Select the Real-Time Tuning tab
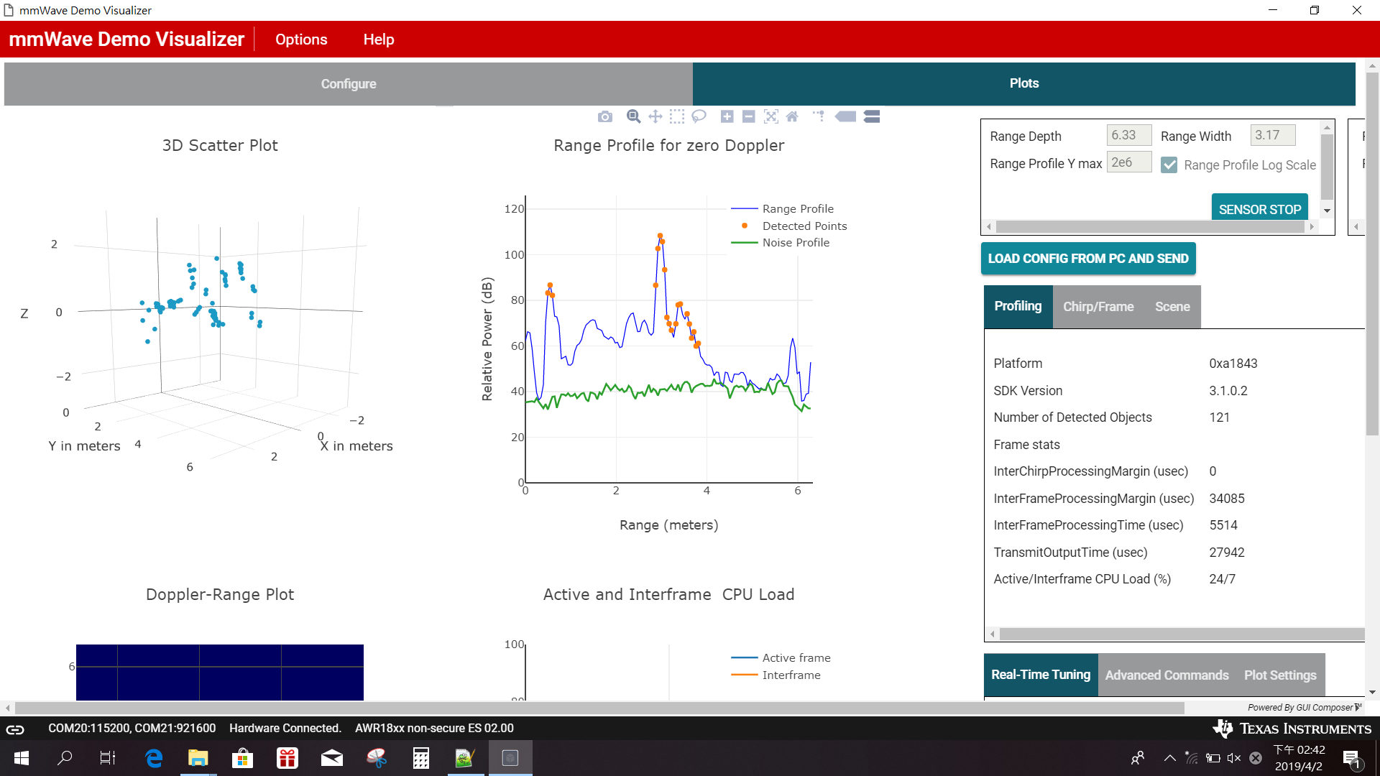Image resolution: width=1380 pixels, height=776 pixels. pos(1041,675)
